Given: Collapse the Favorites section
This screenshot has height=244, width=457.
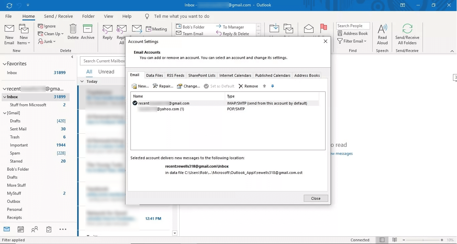Looking at the screenshot, I should point(4,64).
